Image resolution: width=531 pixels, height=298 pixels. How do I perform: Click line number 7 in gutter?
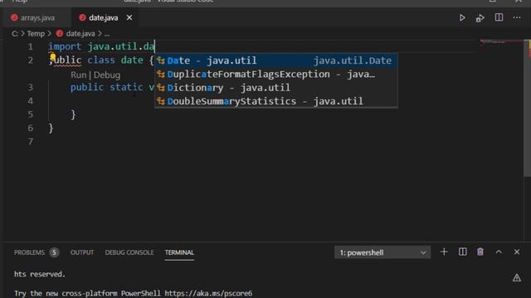pos(31,142)
